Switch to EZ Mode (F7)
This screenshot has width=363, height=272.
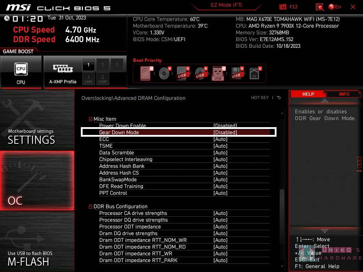tap(226, 5)
